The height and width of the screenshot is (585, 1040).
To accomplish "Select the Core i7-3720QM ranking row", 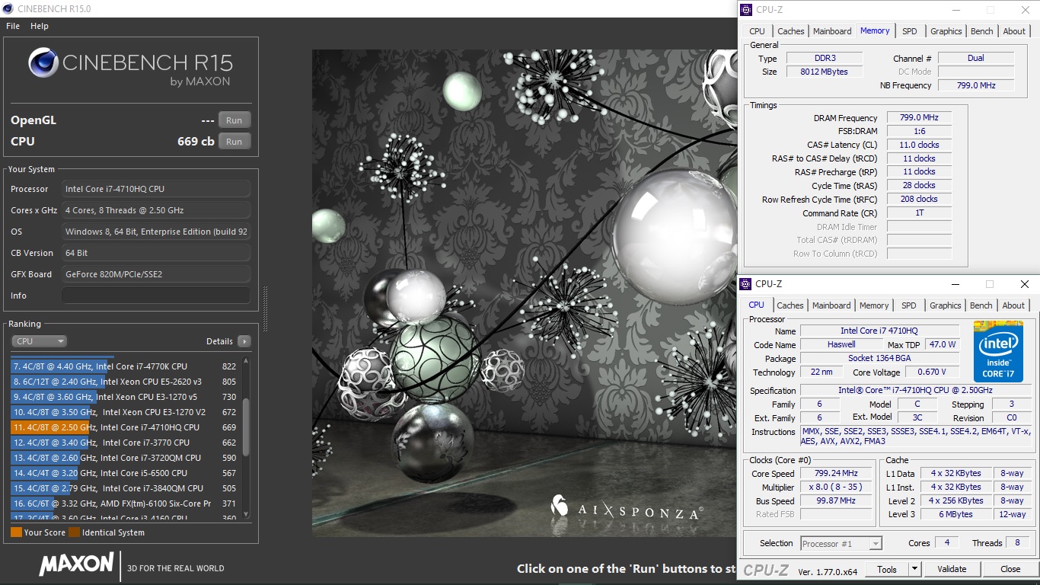I will tap(125, 458).
